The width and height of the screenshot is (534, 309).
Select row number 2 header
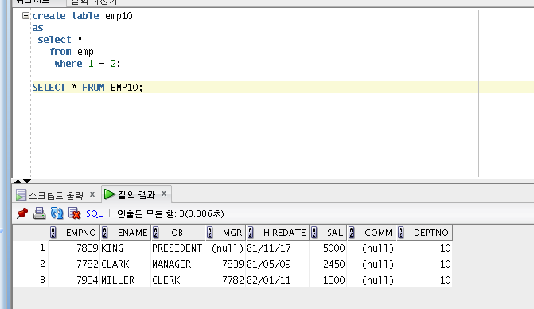tap(31, 264)
